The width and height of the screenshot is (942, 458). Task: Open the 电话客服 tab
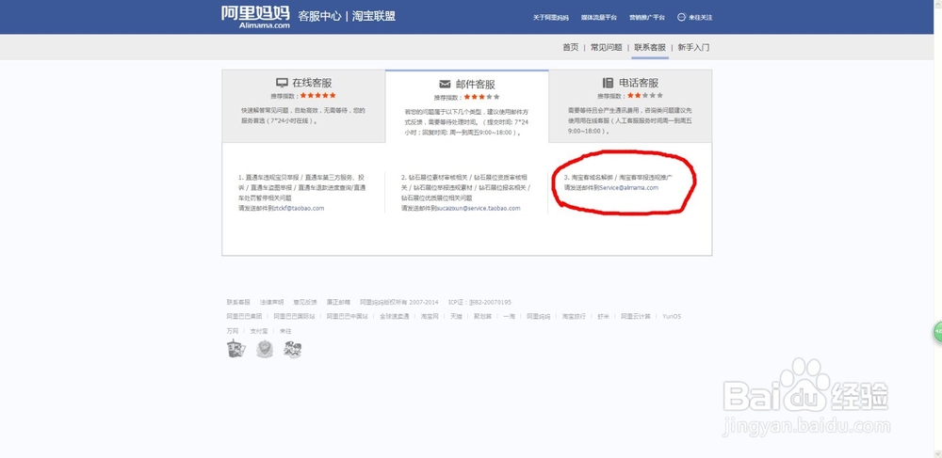tap(630, 106)
